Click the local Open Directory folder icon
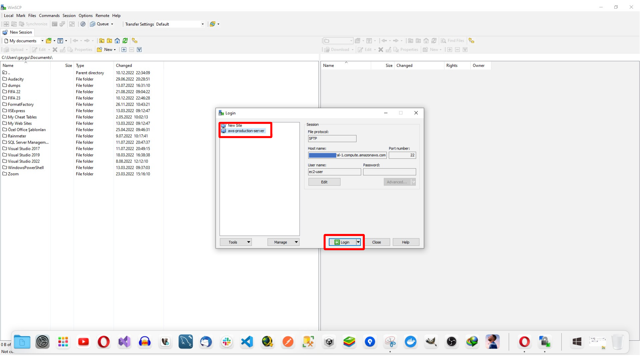Screen dimensions: 640x359 (49, 41)
